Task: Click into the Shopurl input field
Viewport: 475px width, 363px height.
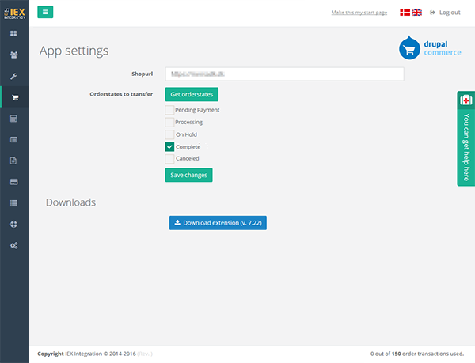Action: 284,74
